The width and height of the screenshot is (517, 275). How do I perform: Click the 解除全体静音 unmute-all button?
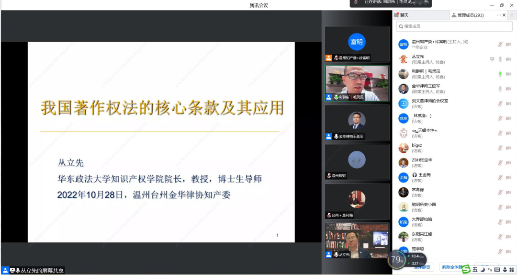point(452,267)
